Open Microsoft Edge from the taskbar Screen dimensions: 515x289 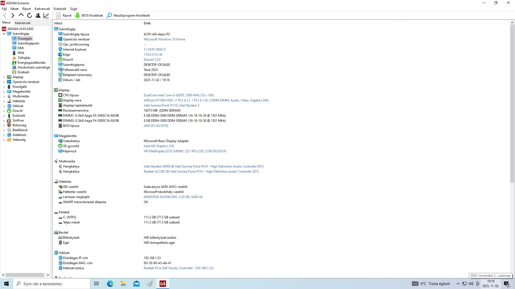(110, 284)
